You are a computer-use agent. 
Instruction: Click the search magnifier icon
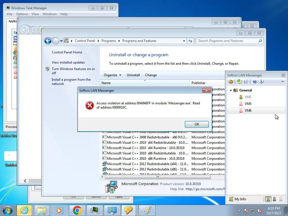pos(260,41)
